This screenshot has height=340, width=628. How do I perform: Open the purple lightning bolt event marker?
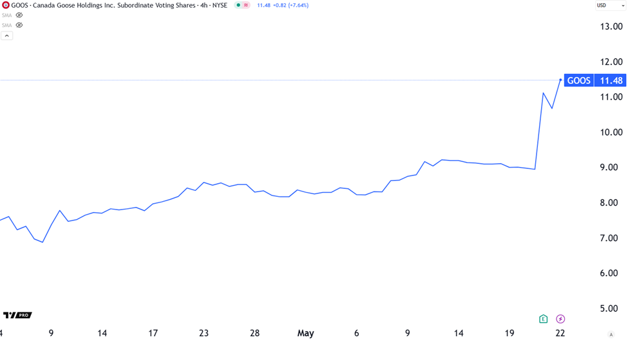560,319
